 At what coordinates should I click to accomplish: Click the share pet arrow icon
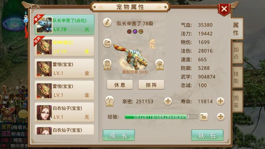tap(107, 43)
